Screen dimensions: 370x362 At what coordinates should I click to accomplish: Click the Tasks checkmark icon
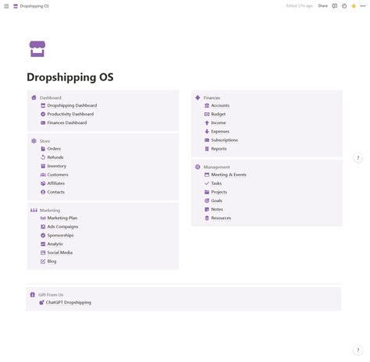[x=207, y=183]
